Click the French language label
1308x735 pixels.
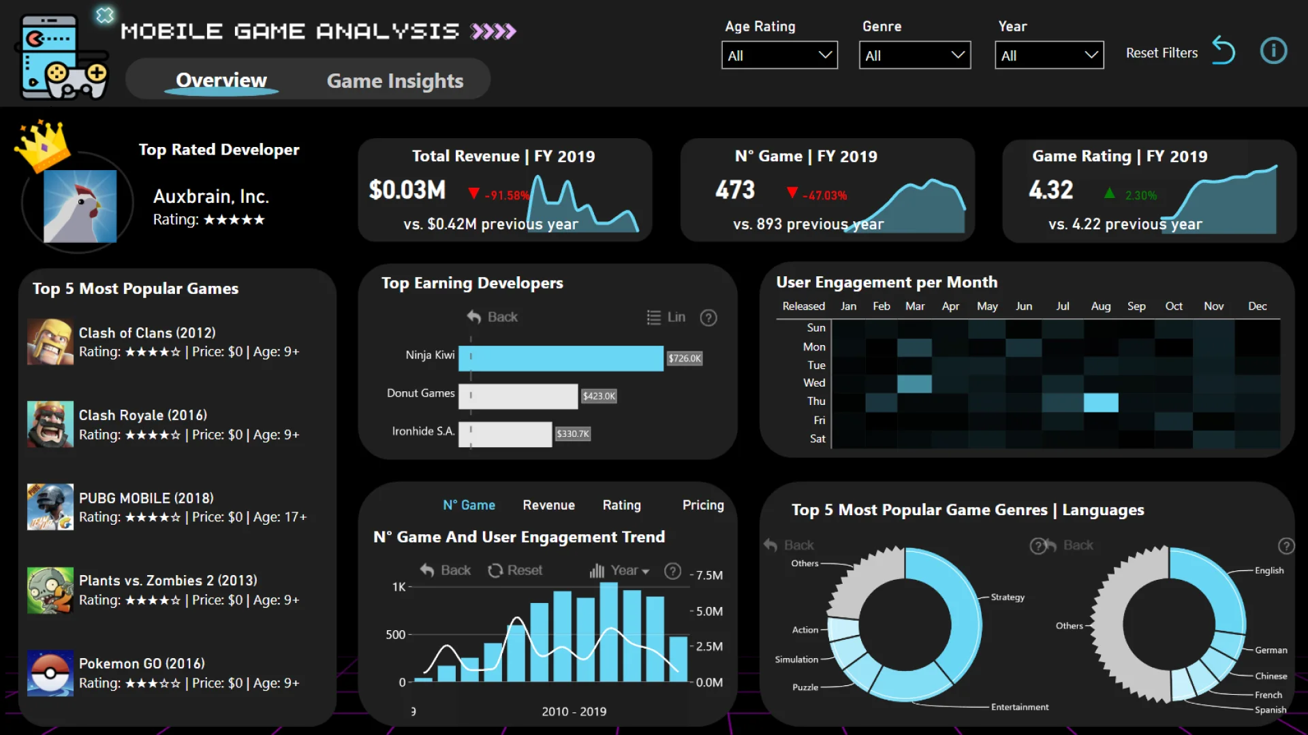(1268, 695)
